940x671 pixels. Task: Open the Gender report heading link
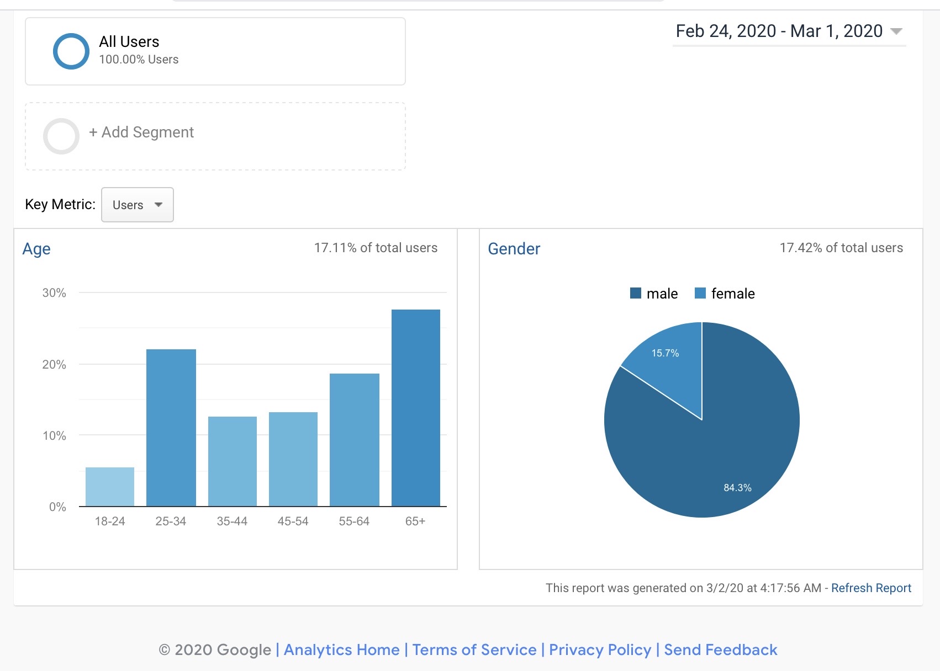[x=514, y=249]
